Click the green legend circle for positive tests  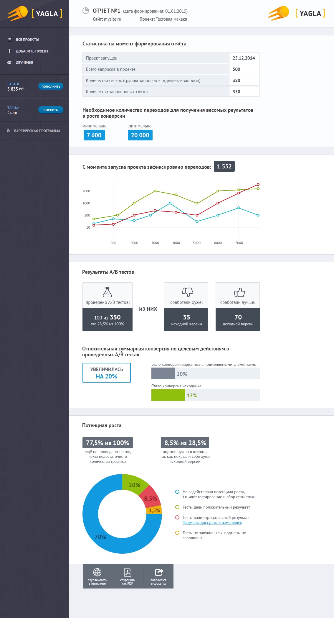click(177, 507)
